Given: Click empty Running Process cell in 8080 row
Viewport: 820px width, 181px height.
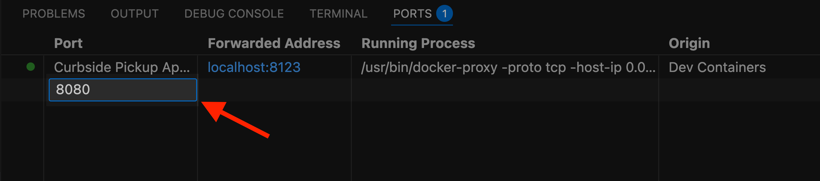Looking at the screenshot, I should point(504,90).
